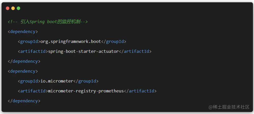Click the 稀土掘金技术社区 watermark

(x=229, y=107)
